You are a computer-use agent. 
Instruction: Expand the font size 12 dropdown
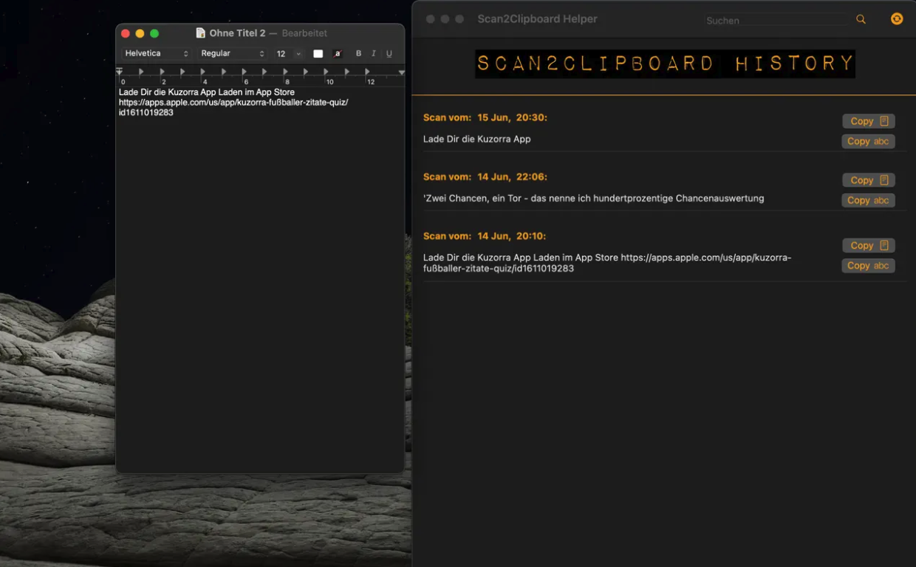pyautogui.click(x=298, y=54)
